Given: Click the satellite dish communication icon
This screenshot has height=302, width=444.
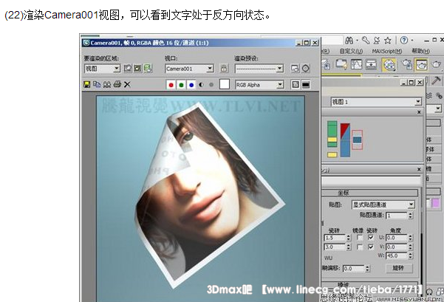Looking at the screenshot, I should click(x=377, y=41).
